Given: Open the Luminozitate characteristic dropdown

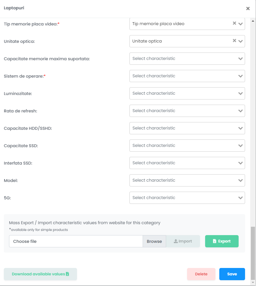Looking at the screenshot, I should 187,93.
